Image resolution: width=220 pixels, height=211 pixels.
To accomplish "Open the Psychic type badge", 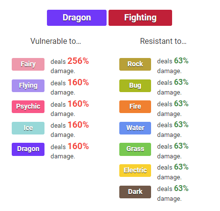I will coord(28,107).
